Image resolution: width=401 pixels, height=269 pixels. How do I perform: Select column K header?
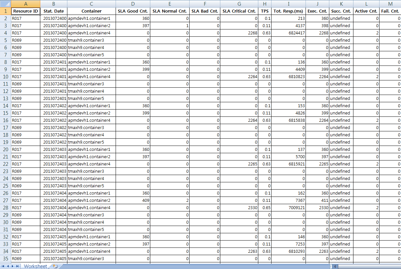pos(341,3)
